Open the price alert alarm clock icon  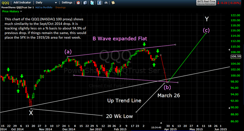pyautogui.click(x=78, y=3)
